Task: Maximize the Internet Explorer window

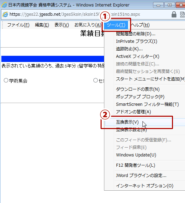Action: pos(170,5)
